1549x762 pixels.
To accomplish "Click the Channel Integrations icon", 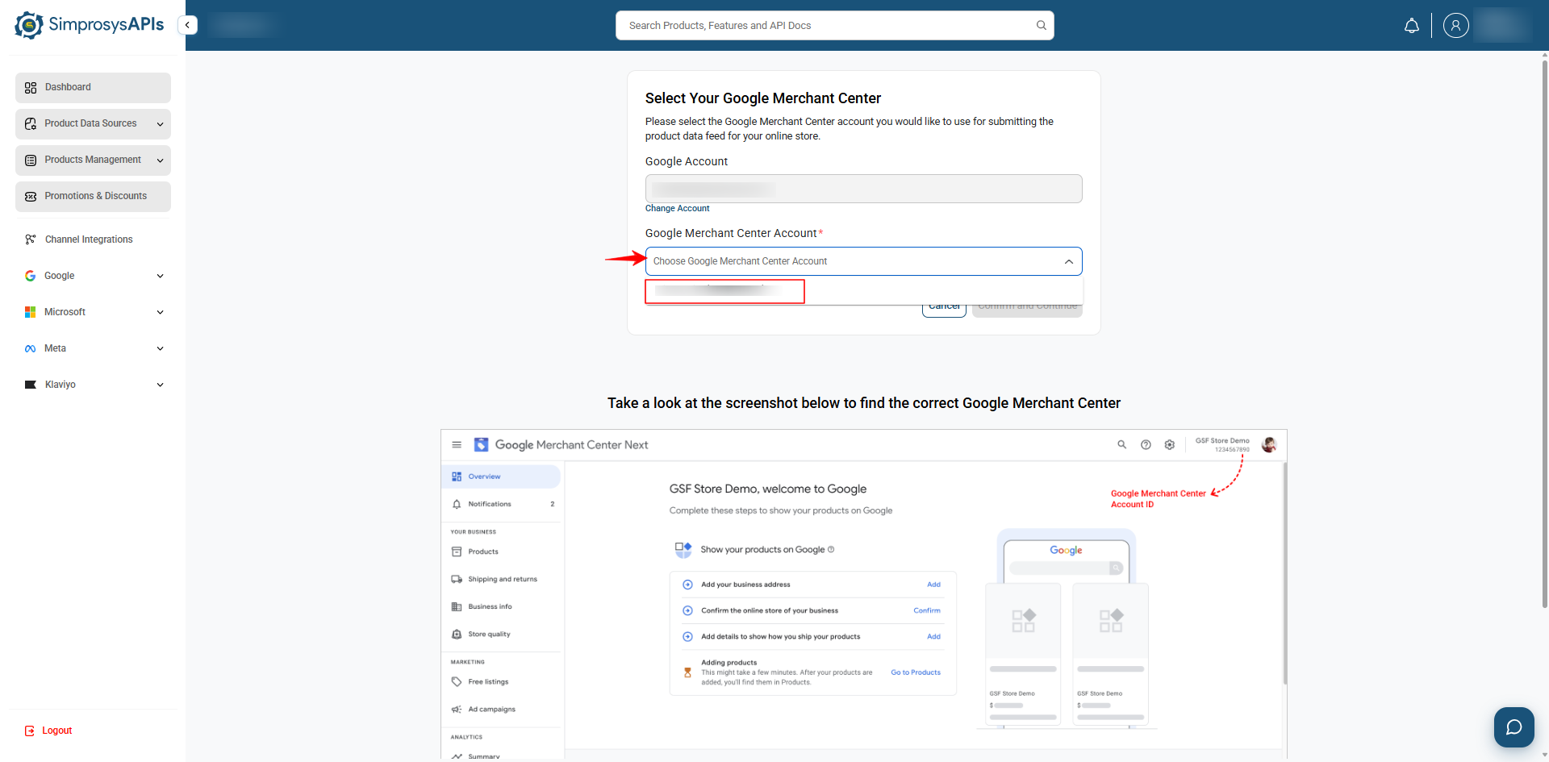I will tap(31, 239).
